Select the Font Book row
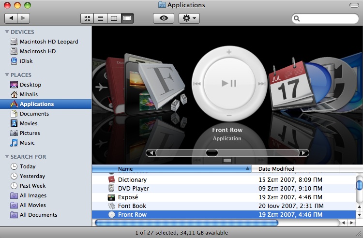The image size is (363, 238). (224, 206)
